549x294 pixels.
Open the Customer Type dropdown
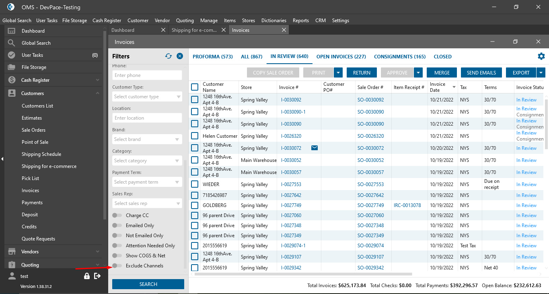coord(147,97)
